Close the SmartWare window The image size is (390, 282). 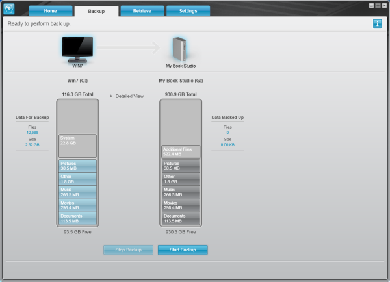[x=384, y=5]
